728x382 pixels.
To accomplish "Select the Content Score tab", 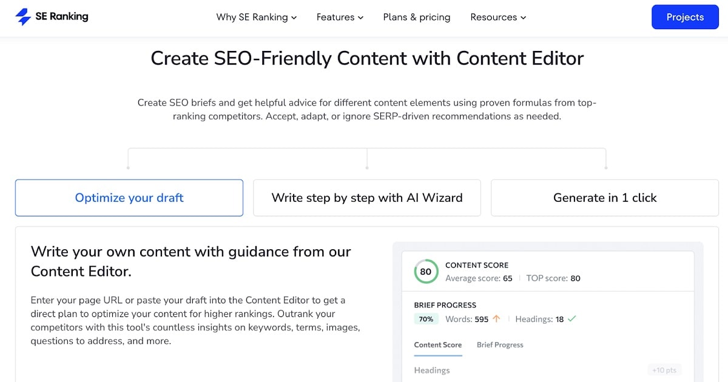I will pos(438,344).
